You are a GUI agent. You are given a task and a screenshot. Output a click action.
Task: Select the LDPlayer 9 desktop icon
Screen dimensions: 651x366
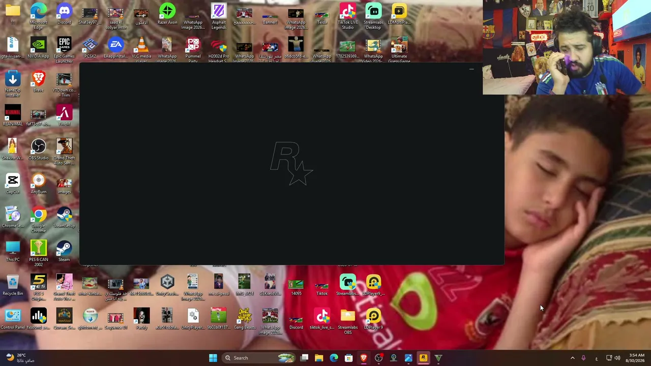[x=373, y=319]
